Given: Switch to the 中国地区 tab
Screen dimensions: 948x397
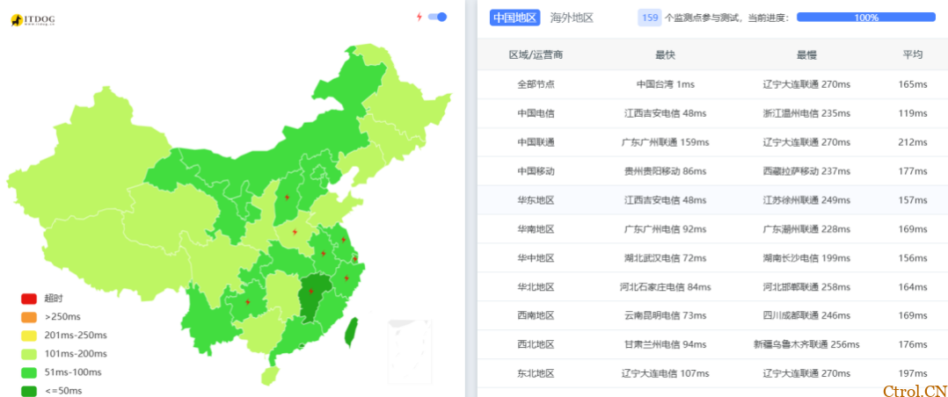Looking at the screenshot, I should coord(514,18).
